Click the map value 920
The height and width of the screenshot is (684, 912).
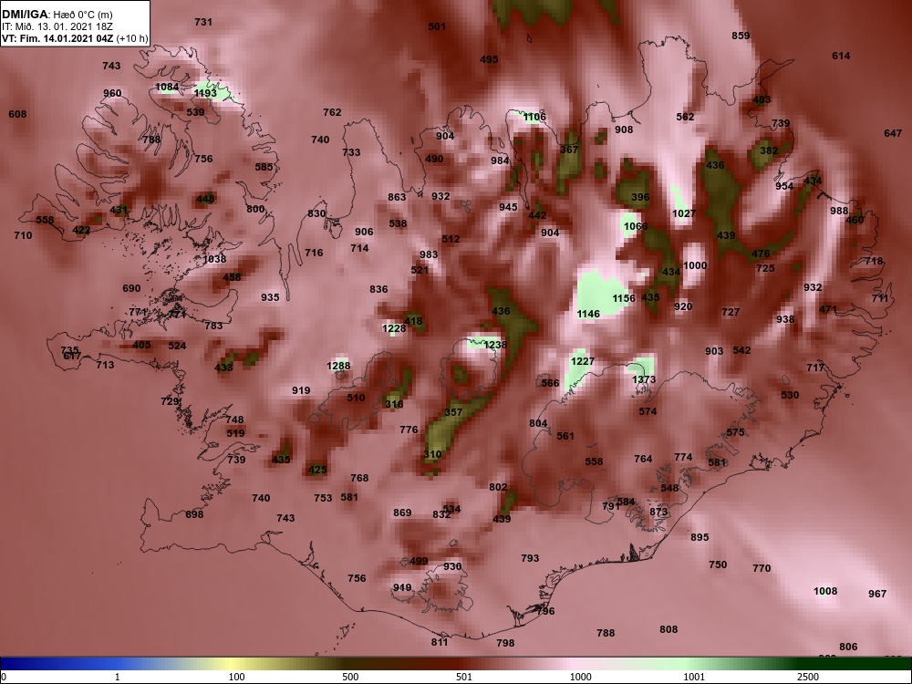tap(683, 306)
